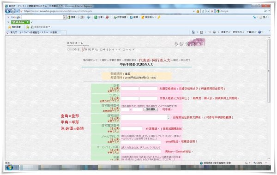Screen dimensions: 277x175
Task: Click the left フリガナ input field
Action: pos(130,98)
